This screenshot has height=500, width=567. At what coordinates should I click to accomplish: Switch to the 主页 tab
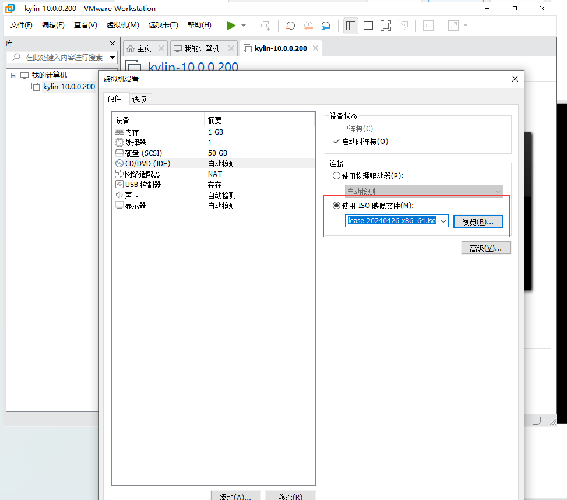coord(144,48)
